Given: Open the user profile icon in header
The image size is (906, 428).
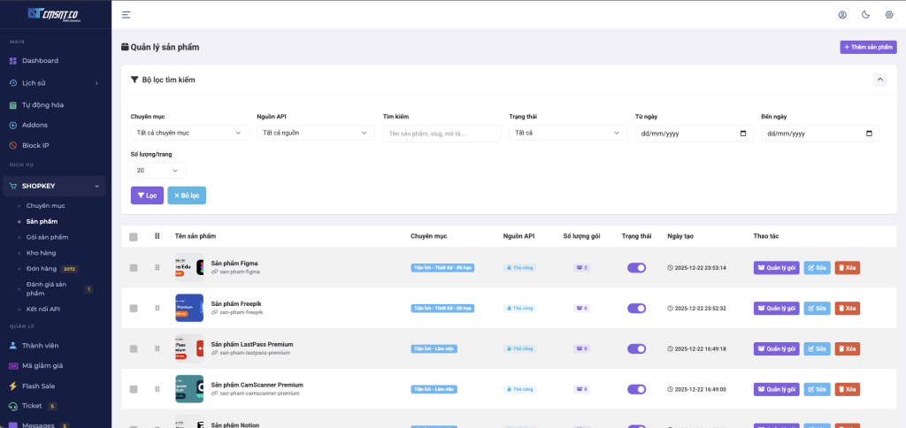Looking at the screenshot, I should (842, 14).
